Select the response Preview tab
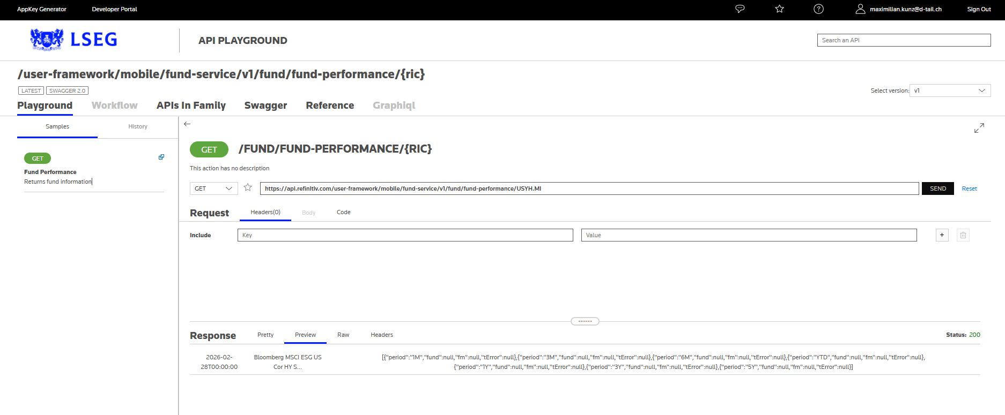1005x415 pixels. pyautogui.click(x=305, y=335)
